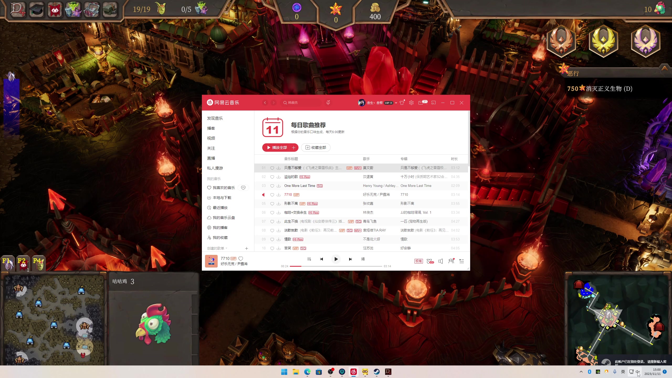Like song 情歌 heart icon
This screenshot has width=672, height=378.
(272, 239)
